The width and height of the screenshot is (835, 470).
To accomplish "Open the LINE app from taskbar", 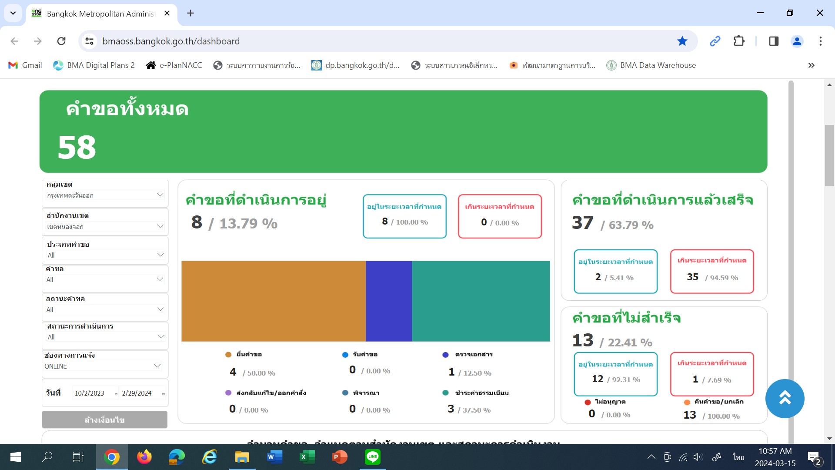I will pyautogui.click(x=372, y=457).
